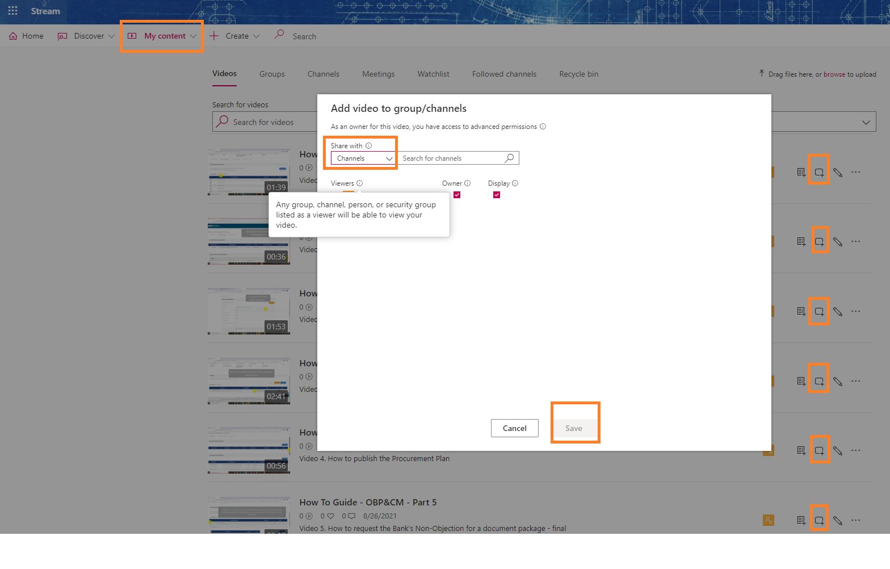Viewport: 890px width, 569px height.
Task: Add the 01:53 video to a group/channel
Action: coord(819,311)
